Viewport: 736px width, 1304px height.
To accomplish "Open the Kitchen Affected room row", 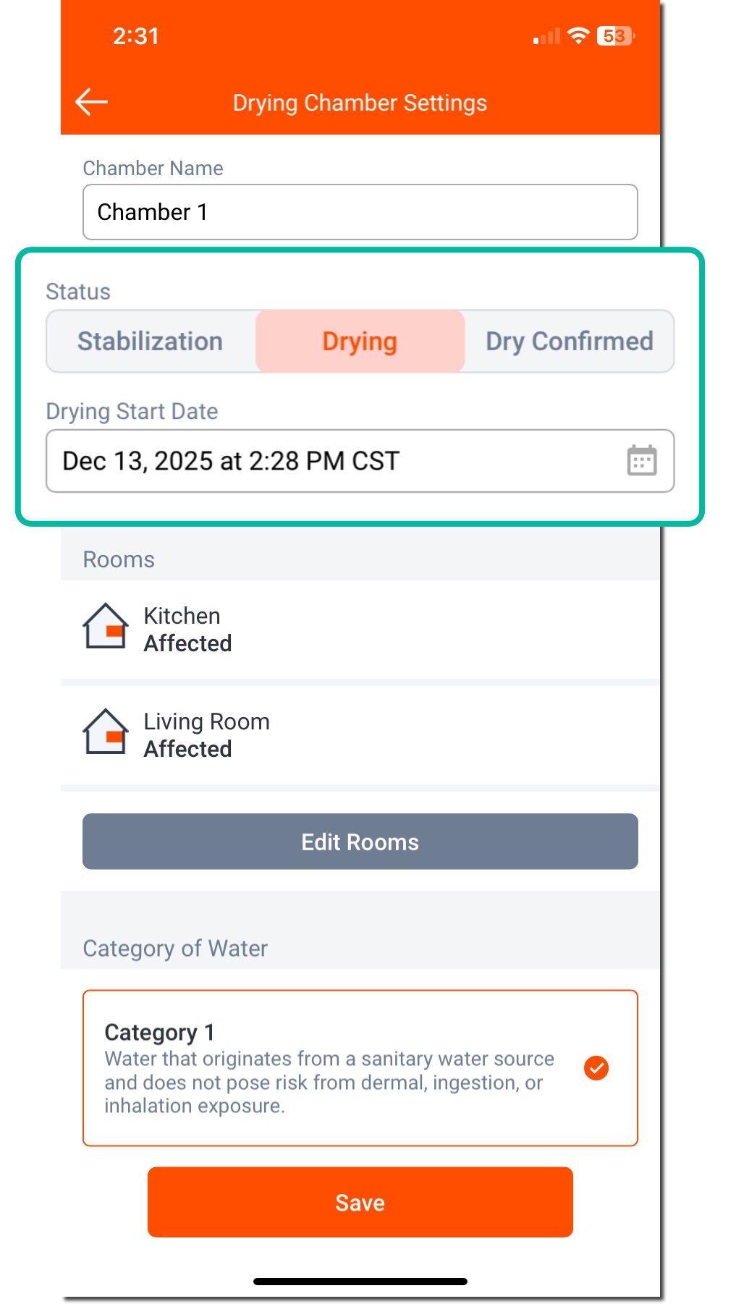I will point(360,630).
